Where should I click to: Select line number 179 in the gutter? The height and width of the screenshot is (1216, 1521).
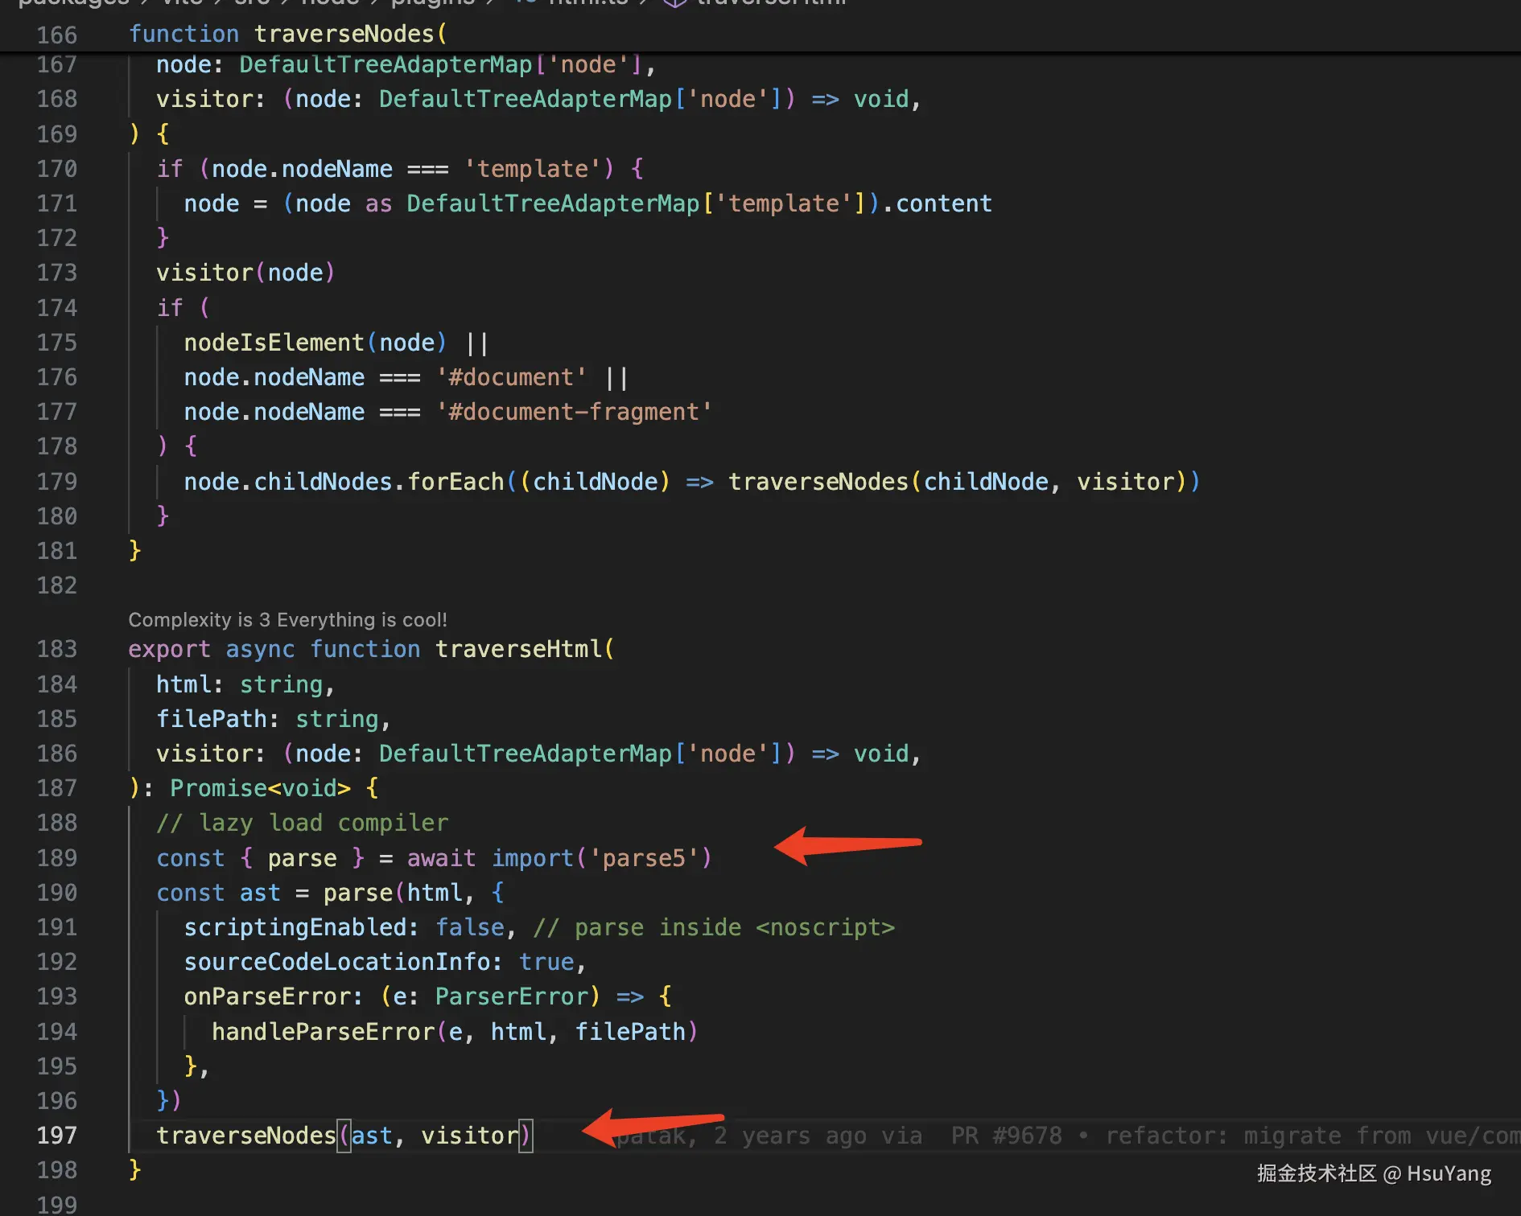pos(57,482)
